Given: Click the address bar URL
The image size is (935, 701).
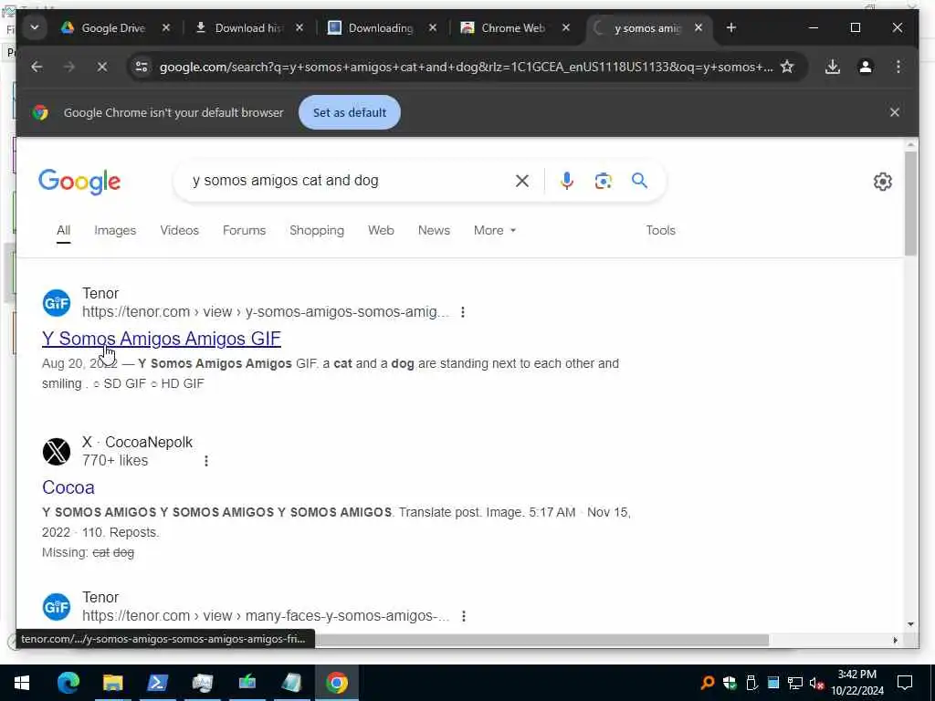Looking at the screenshot, I should (x=465, y=67).
